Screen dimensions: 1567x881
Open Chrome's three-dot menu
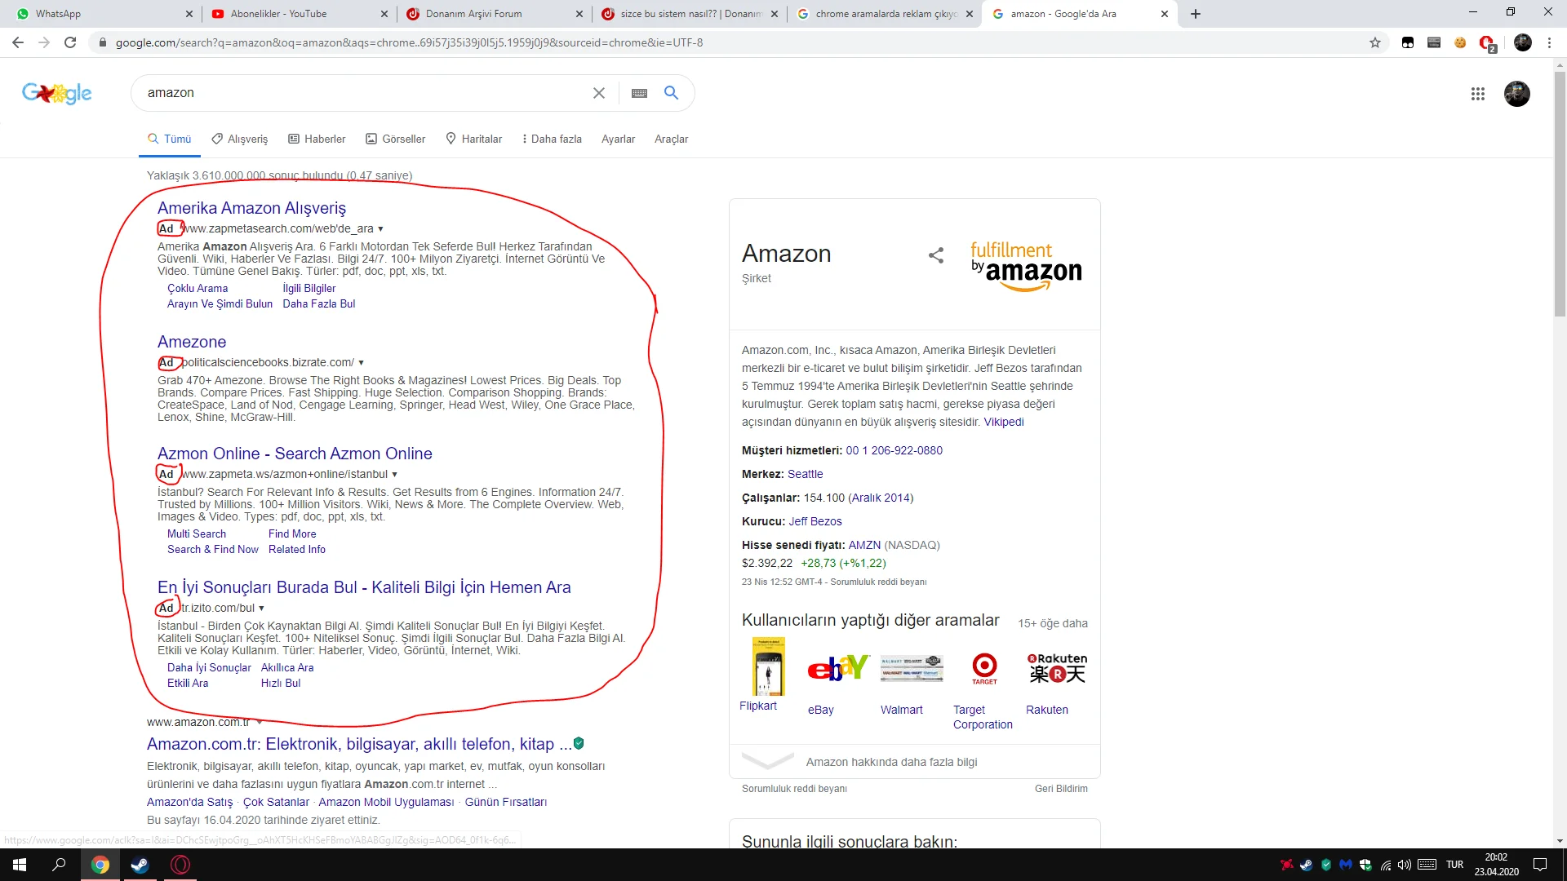[1550, 42]
